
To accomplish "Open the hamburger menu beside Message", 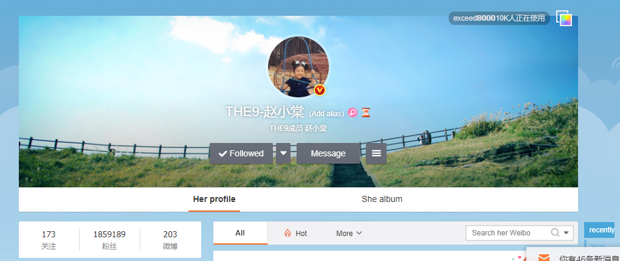I will [x=376, y=153].
